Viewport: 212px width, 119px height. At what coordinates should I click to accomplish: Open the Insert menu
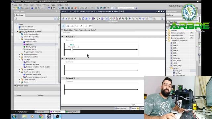coord(32,5)
